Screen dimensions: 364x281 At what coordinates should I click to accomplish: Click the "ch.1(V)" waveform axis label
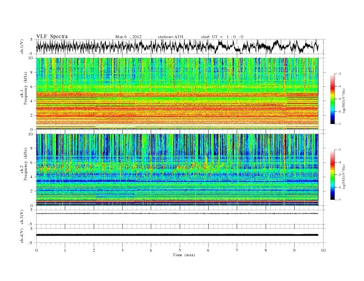point(22,46)
